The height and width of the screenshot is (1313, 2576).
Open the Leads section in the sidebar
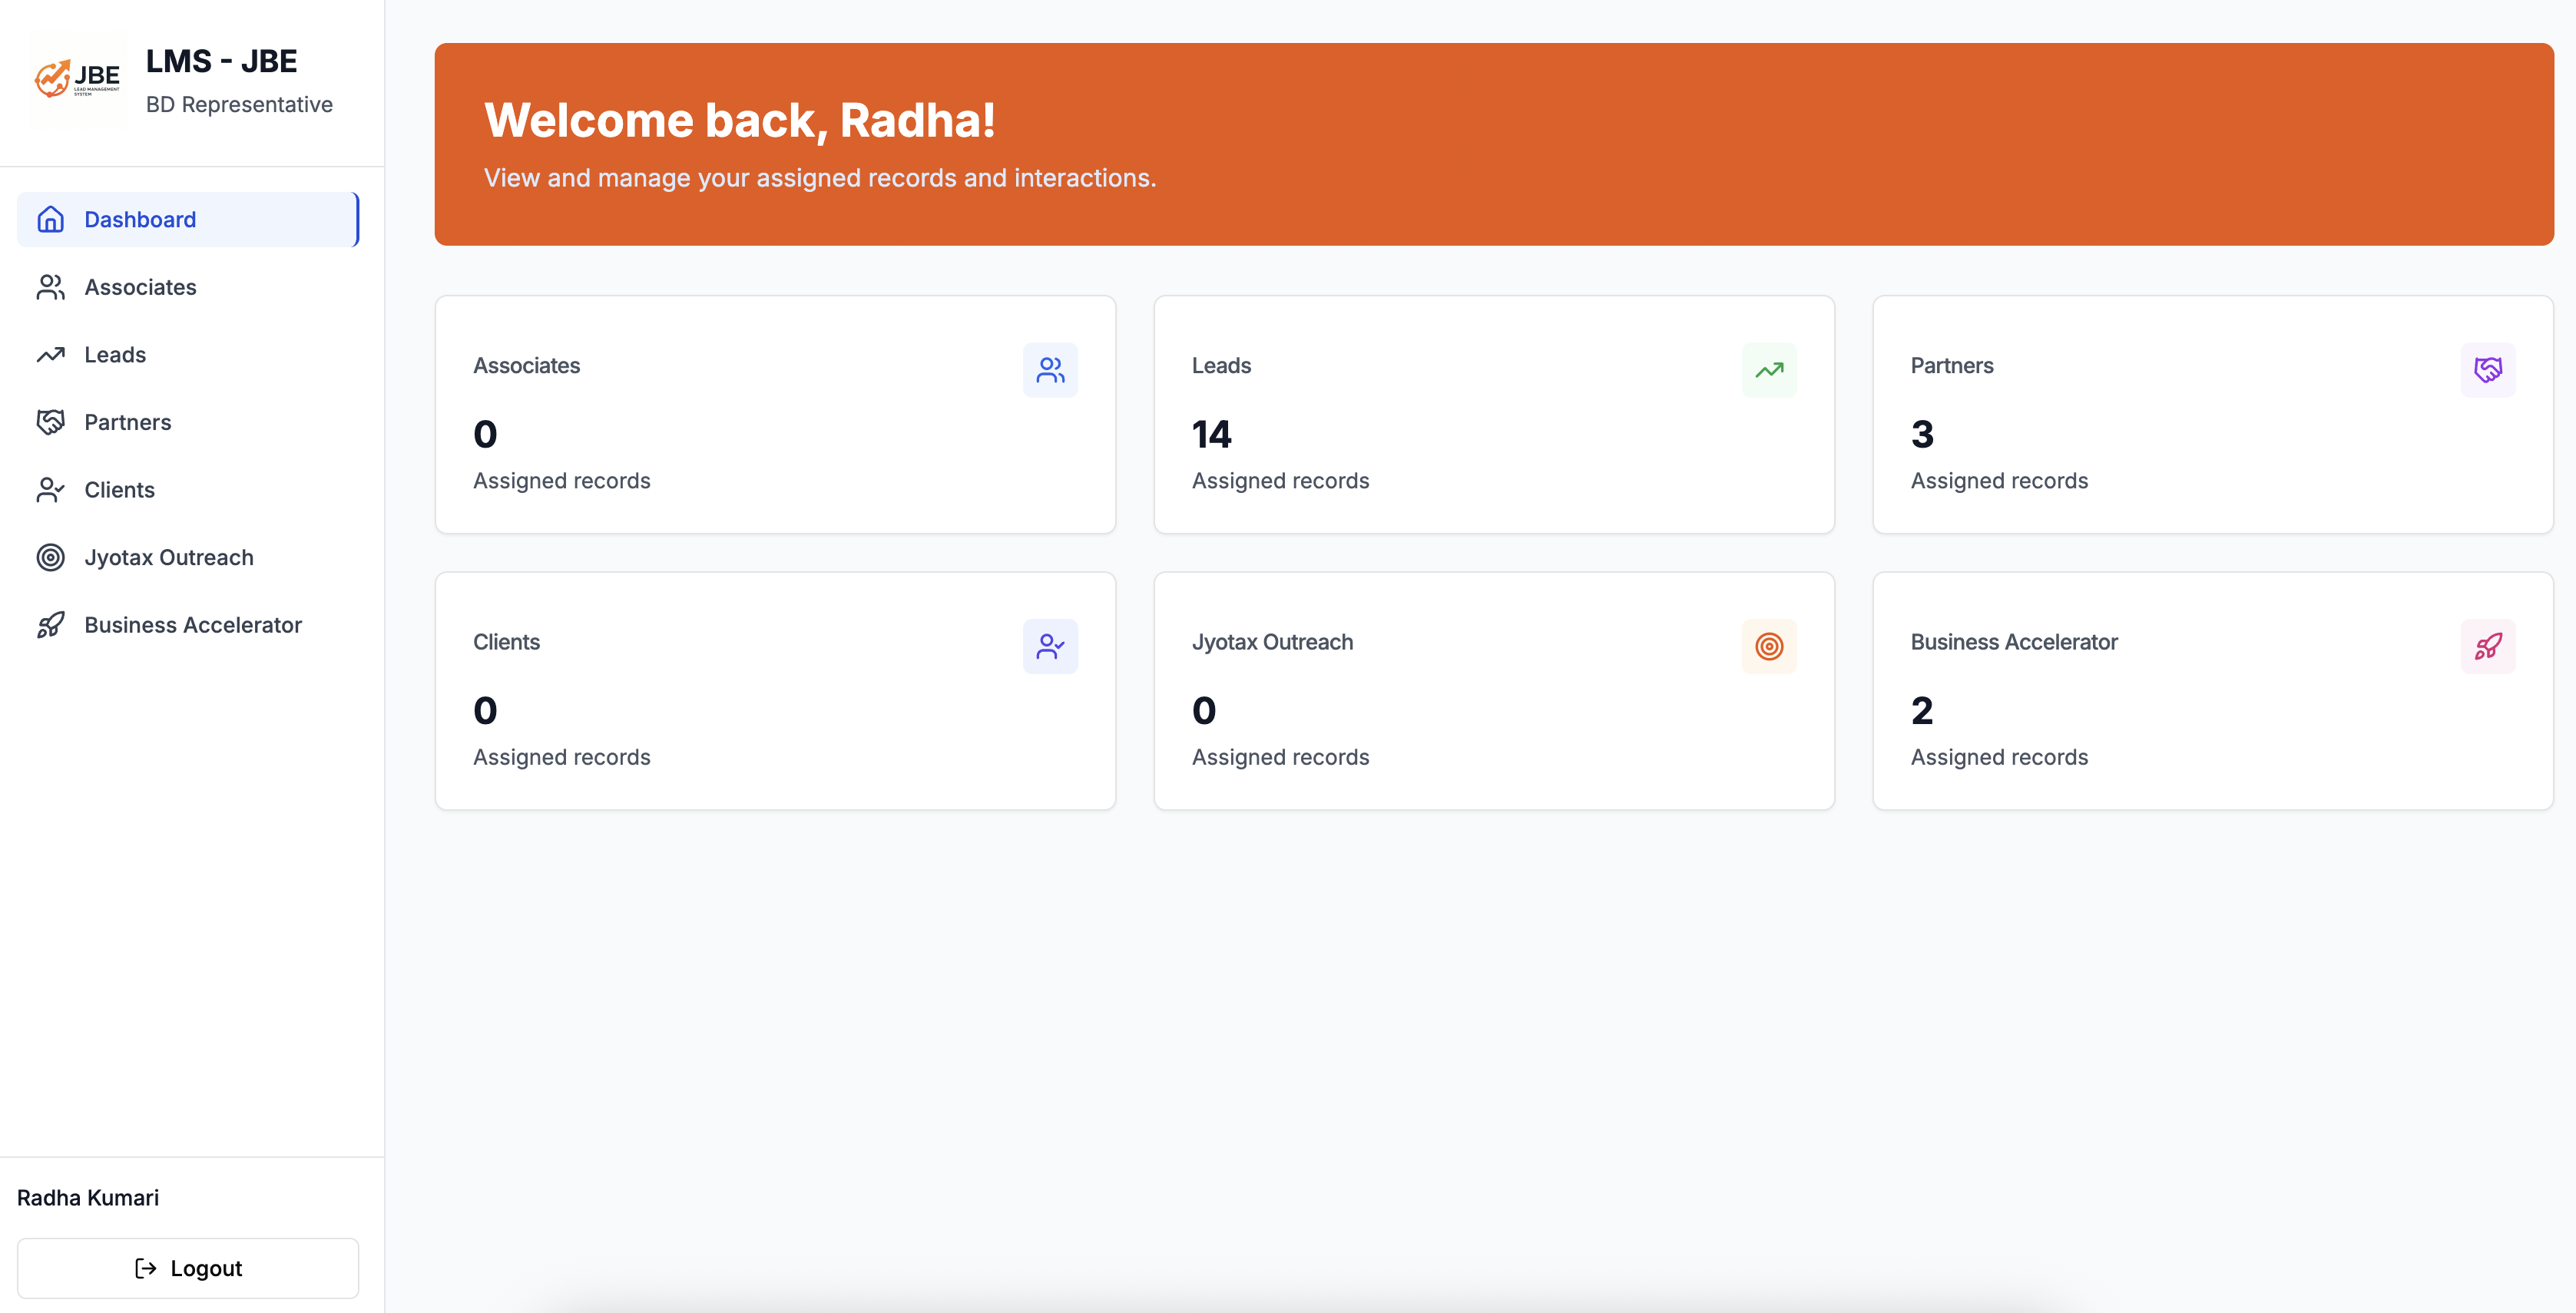tap(188, 354)
